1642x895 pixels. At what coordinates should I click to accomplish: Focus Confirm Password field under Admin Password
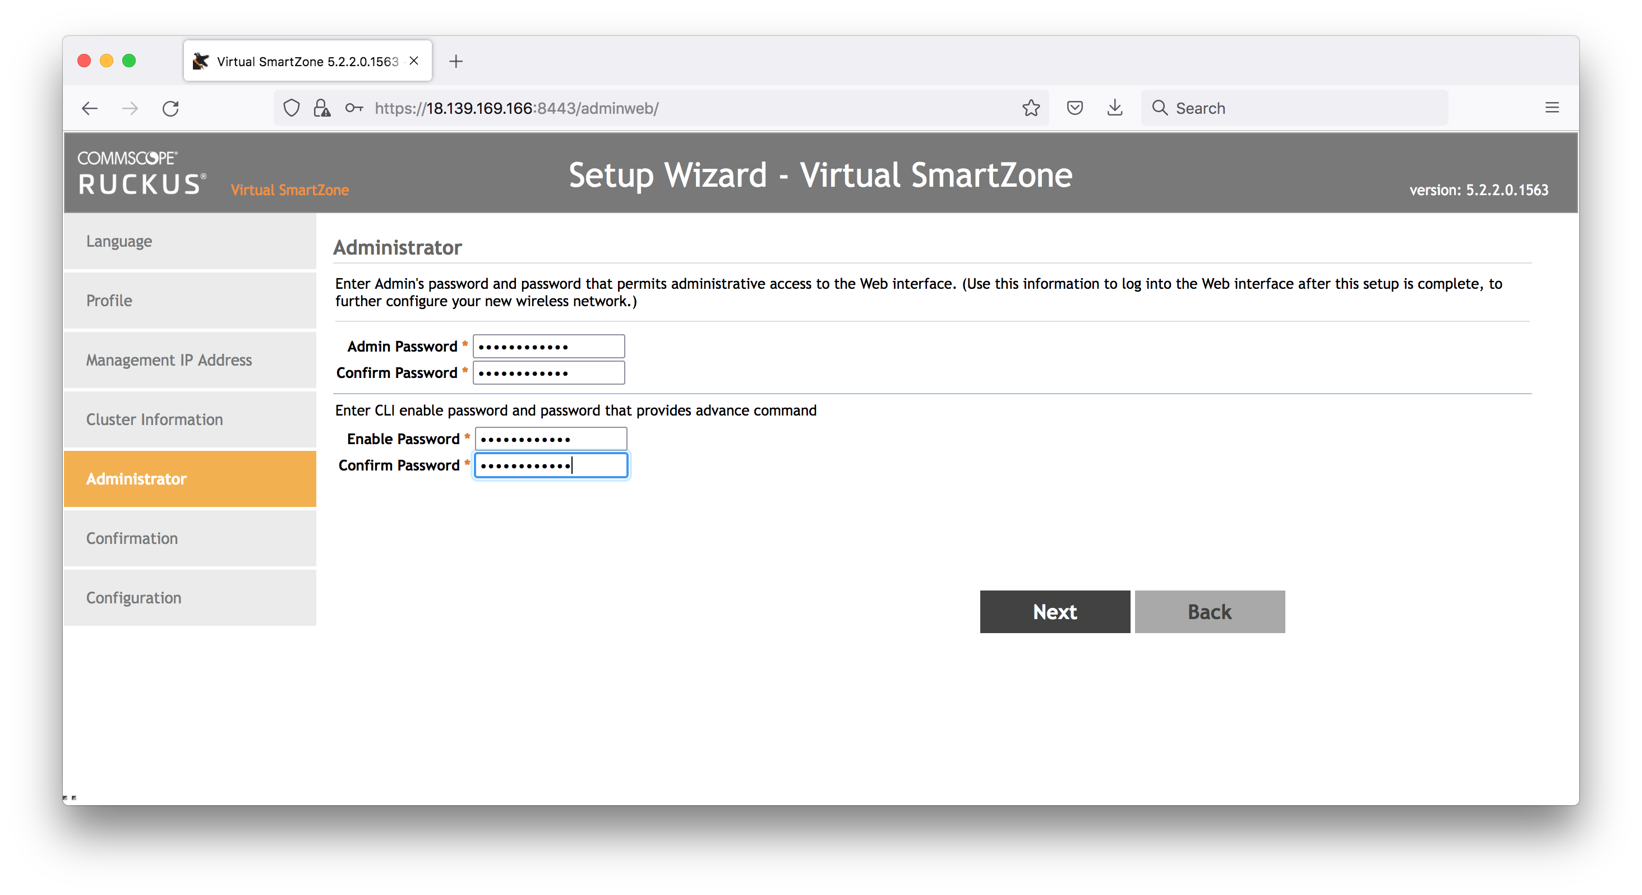549,373
